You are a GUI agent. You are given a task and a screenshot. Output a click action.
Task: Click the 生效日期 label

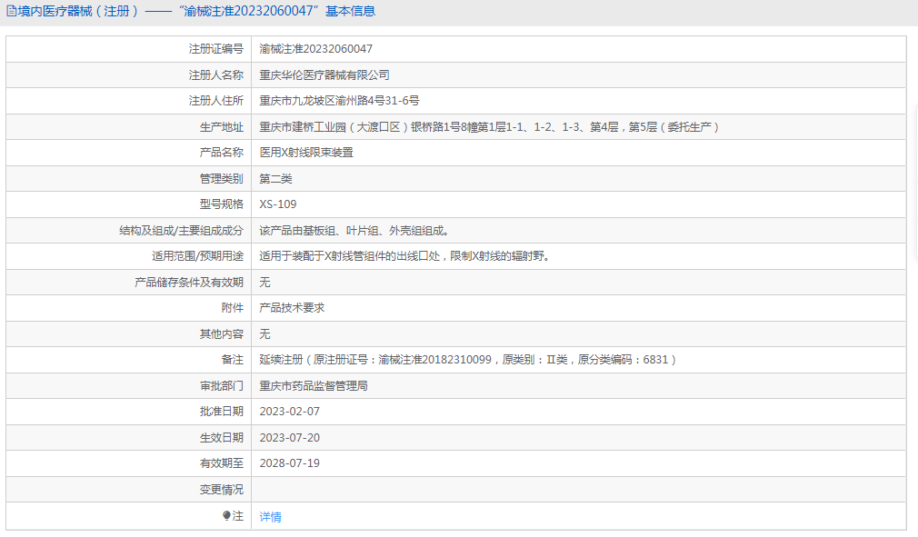(x=221, y=438)
